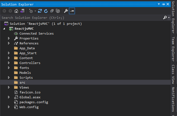Viewport: 177px width, 116px height.
Task: Open Properties via the wrench icon
Action: pos(66,11)
